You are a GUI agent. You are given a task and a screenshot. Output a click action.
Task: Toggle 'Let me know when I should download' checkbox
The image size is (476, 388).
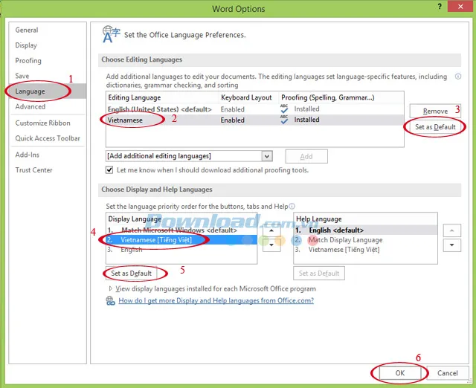tap(110, 170)
